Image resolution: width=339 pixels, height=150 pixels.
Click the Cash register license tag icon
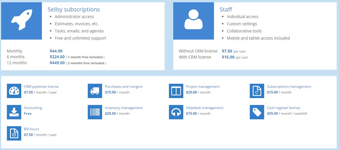[257, 112]
